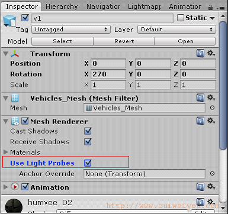This screenshot has width=228, height=214.
Task: Click the Model Open button
Action: click(185, 41)
